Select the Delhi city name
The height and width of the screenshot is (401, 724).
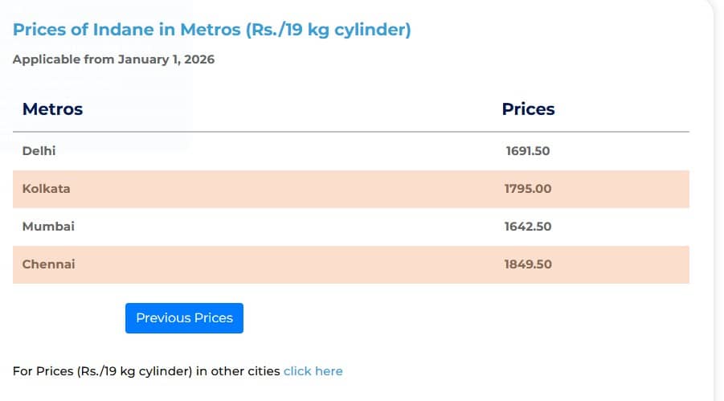[39, 151]
